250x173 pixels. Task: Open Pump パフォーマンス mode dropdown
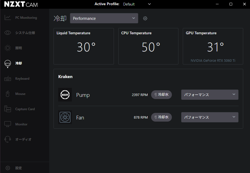click(210, 95)
